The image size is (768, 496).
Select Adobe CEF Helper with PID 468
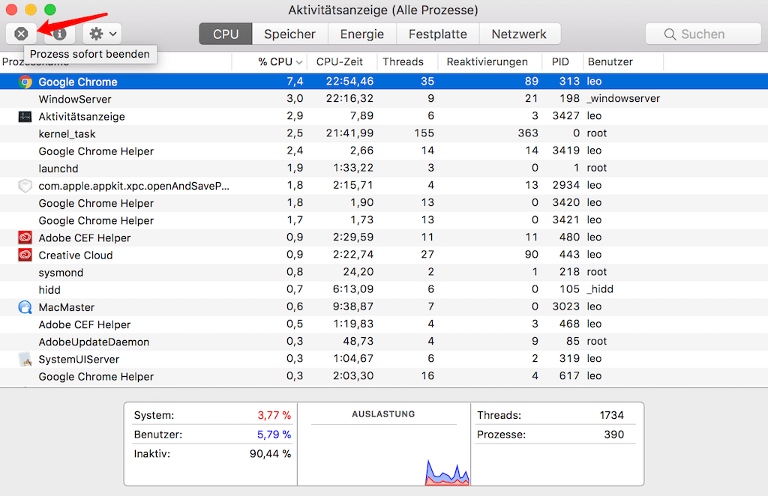(85, 324)
